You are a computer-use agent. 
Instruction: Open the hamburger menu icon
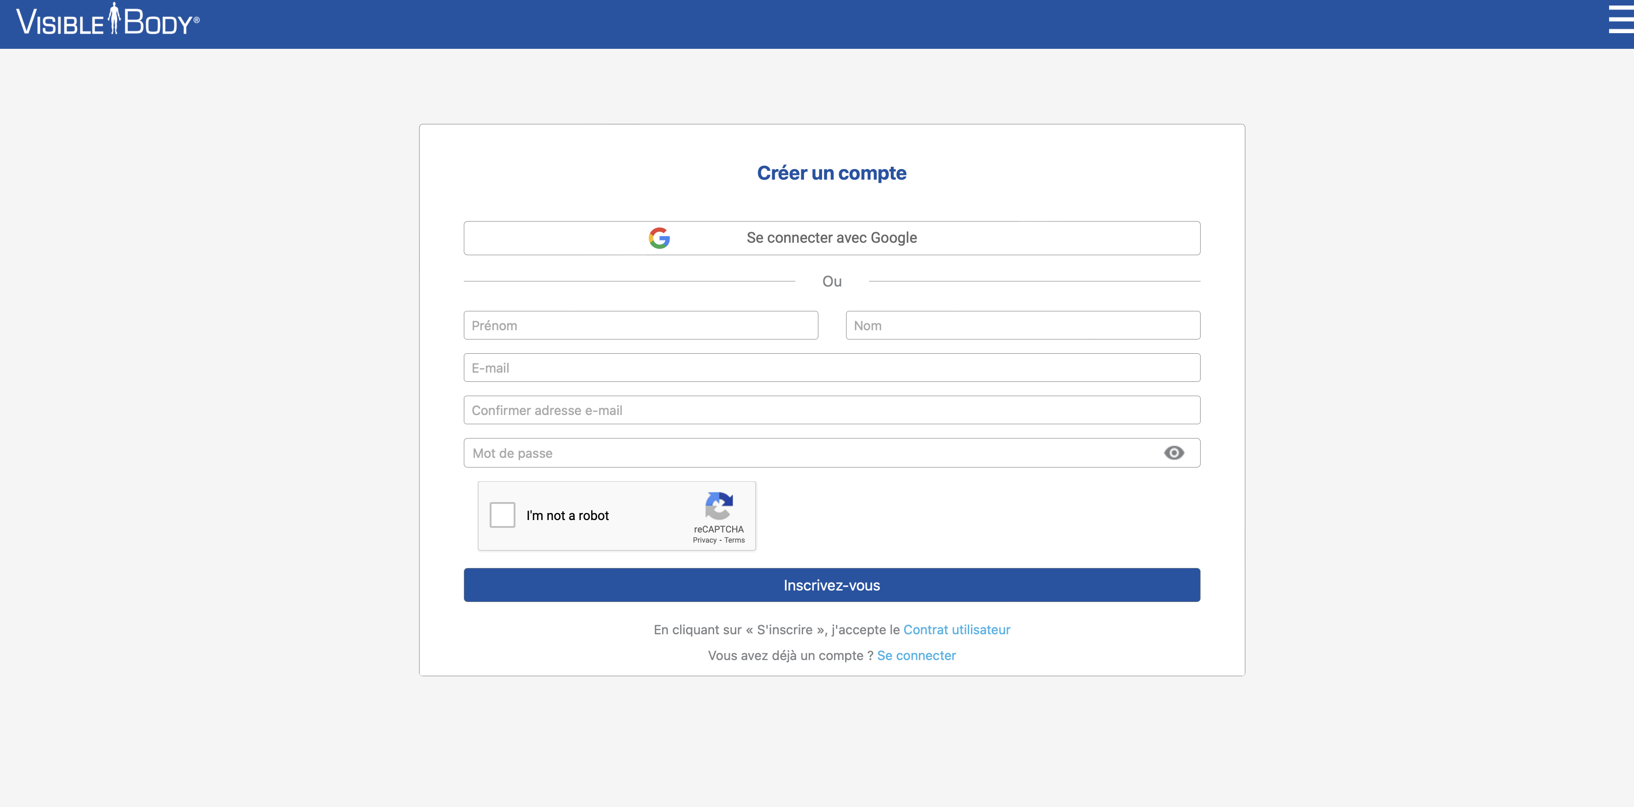click(1621, 19)
